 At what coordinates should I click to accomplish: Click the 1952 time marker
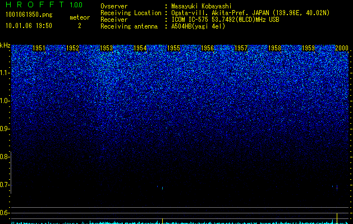[72, 48]
